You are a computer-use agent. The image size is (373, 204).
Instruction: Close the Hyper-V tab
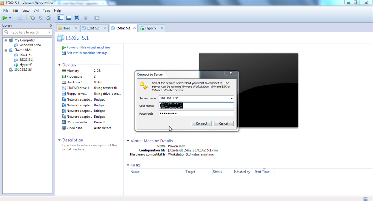(162, 28)
